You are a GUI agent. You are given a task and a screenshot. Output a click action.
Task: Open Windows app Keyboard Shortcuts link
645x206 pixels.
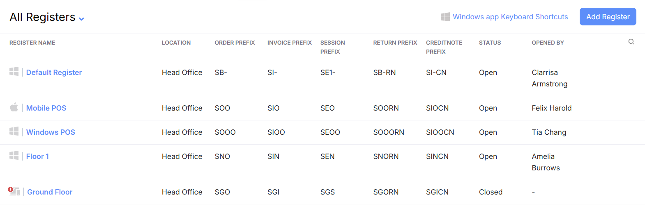coord(510,17)
